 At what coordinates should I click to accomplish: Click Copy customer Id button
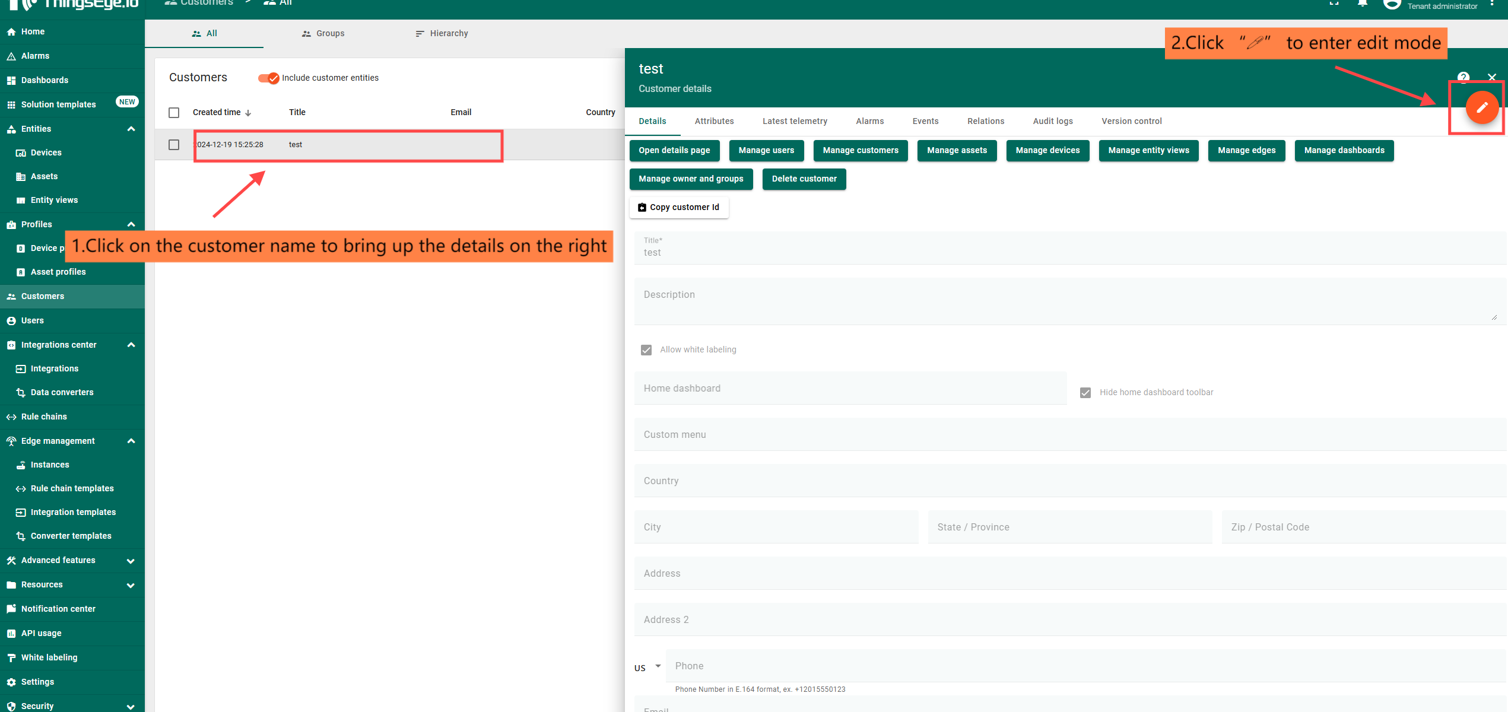click(x=678, y=207)
